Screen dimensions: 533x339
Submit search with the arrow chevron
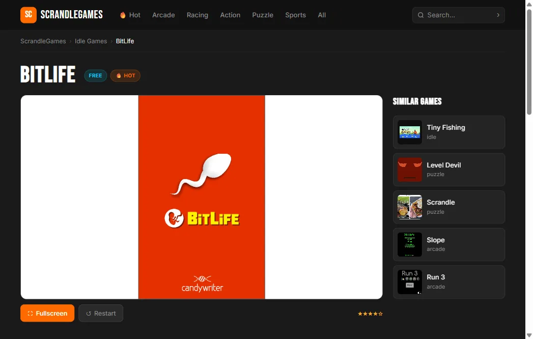(x=498, y=15)
